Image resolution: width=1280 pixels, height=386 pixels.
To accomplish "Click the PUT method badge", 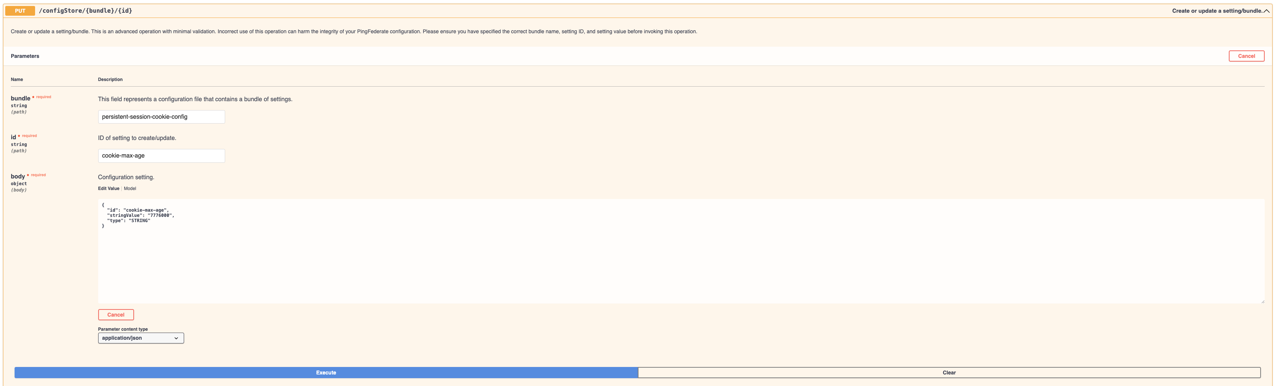I will pos(20,10).
